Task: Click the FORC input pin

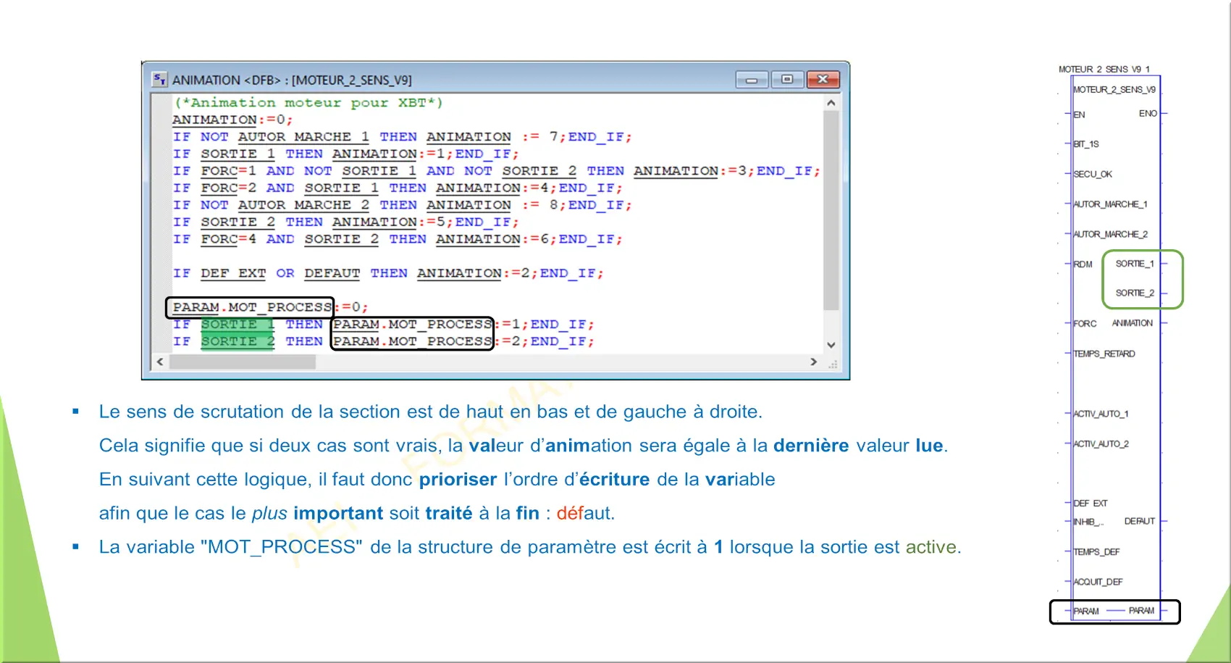Action: tap(1085, 324)
